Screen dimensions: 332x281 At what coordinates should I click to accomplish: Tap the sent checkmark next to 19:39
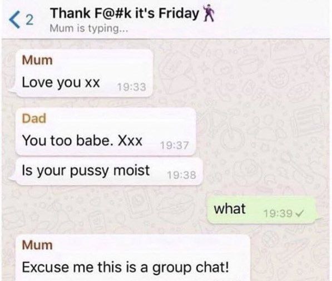point(300,214)
